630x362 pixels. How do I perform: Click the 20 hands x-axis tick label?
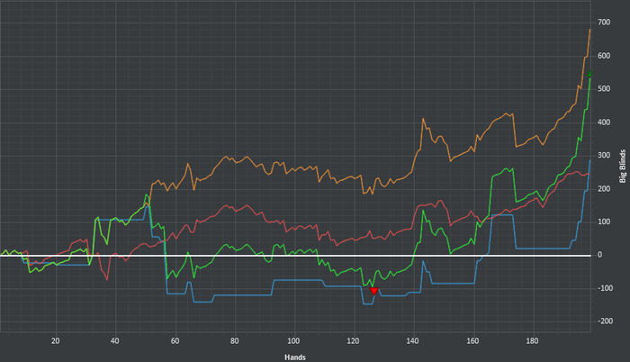coord(55,340)
